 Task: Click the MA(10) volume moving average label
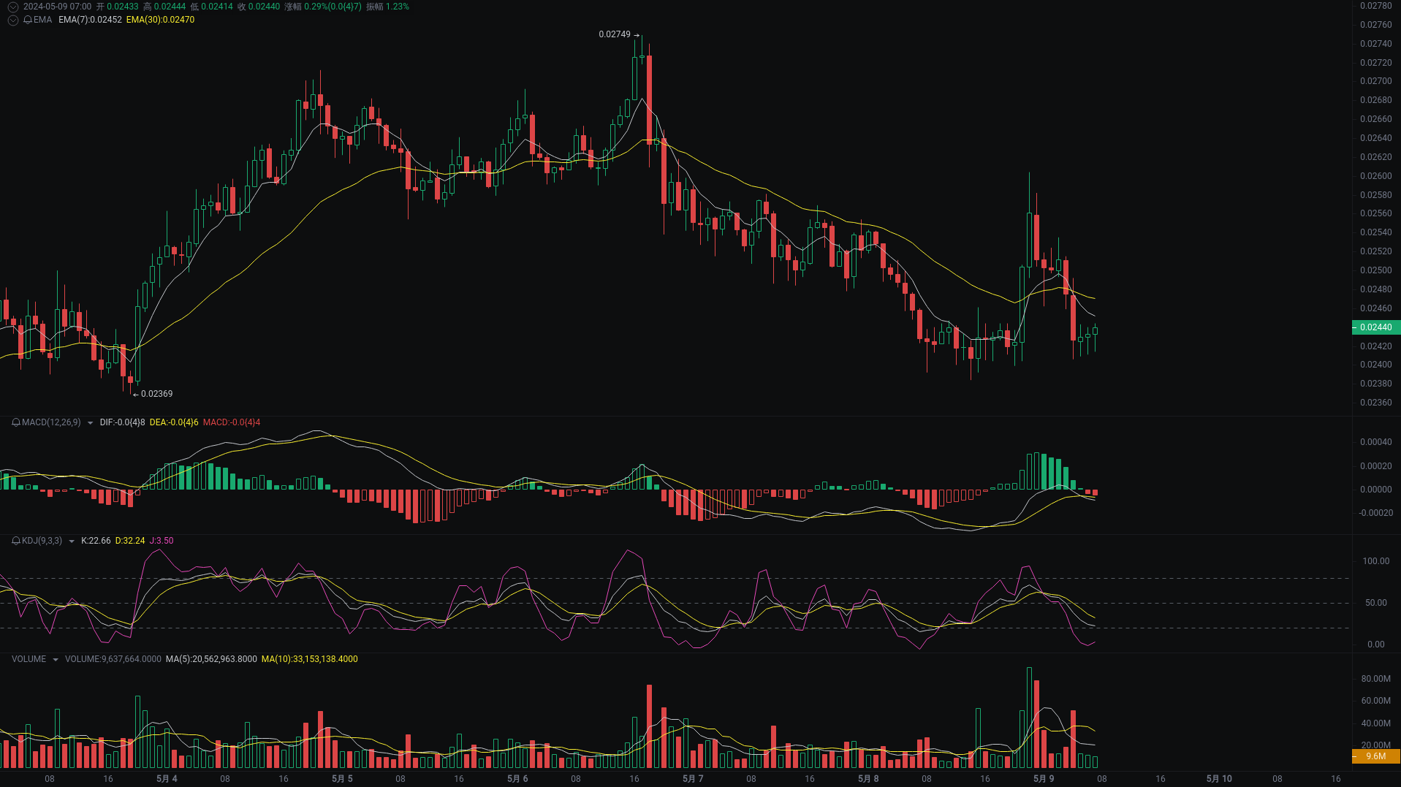pyautogui.click(x=308, y=658)
